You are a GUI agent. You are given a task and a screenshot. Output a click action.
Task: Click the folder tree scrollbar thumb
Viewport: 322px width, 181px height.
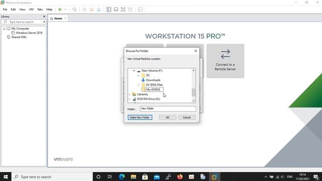click(x=193, y=93)
